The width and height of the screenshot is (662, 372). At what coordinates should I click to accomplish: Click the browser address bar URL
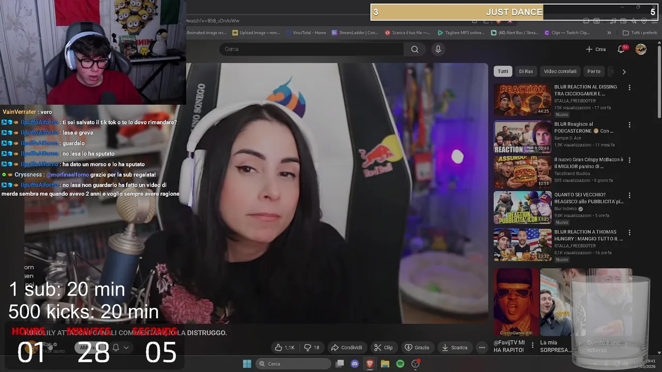[x=213, y=21]
